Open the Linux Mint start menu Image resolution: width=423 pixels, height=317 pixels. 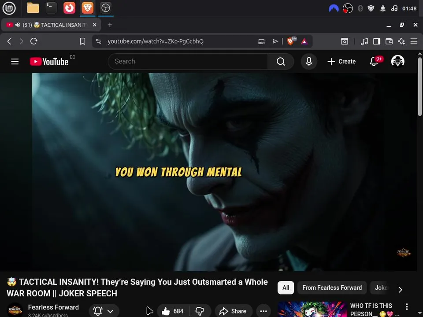[9, 8]
